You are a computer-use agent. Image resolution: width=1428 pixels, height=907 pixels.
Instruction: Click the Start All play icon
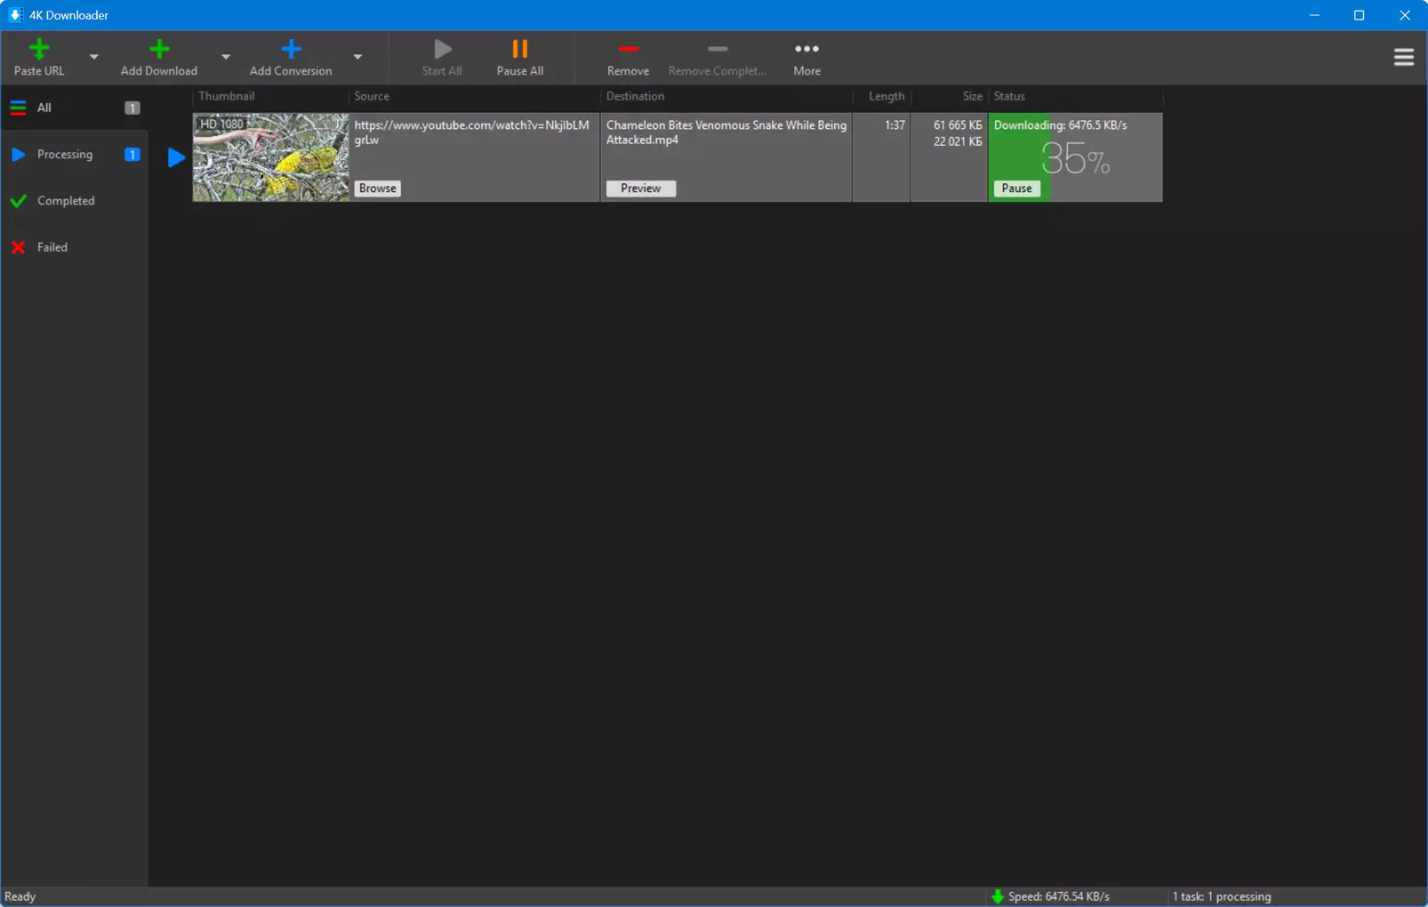pos(442,49)
